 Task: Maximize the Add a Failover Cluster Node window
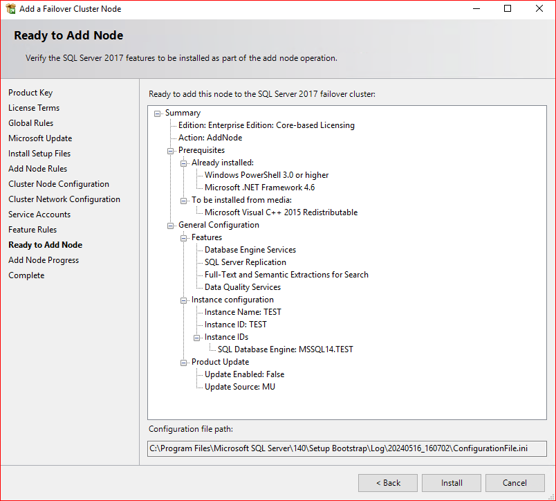(x=508, y=8)
